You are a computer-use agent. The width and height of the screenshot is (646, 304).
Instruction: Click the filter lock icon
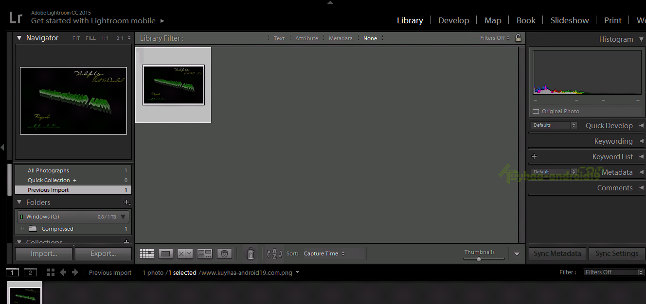pos(518,38)
